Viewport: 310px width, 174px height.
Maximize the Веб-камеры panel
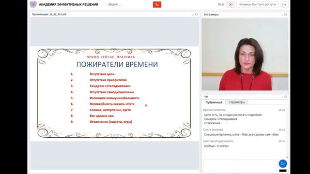(x=285, y=14)
